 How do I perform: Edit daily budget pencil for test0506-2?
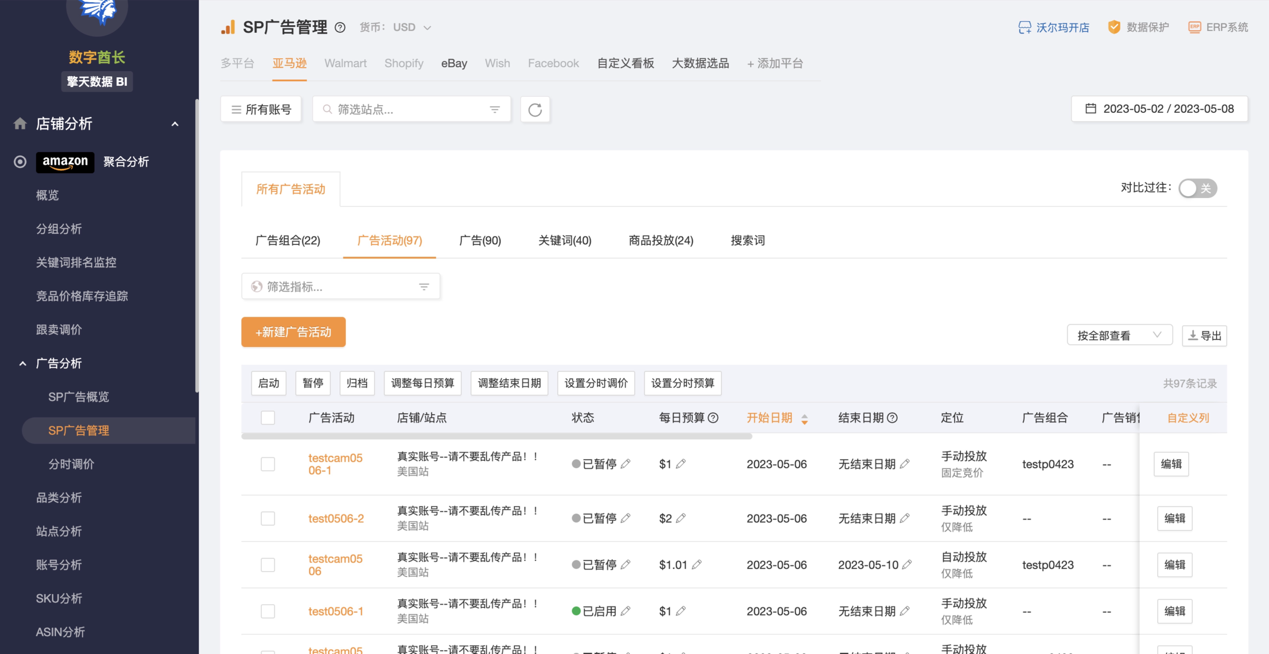tap(681, 518)
